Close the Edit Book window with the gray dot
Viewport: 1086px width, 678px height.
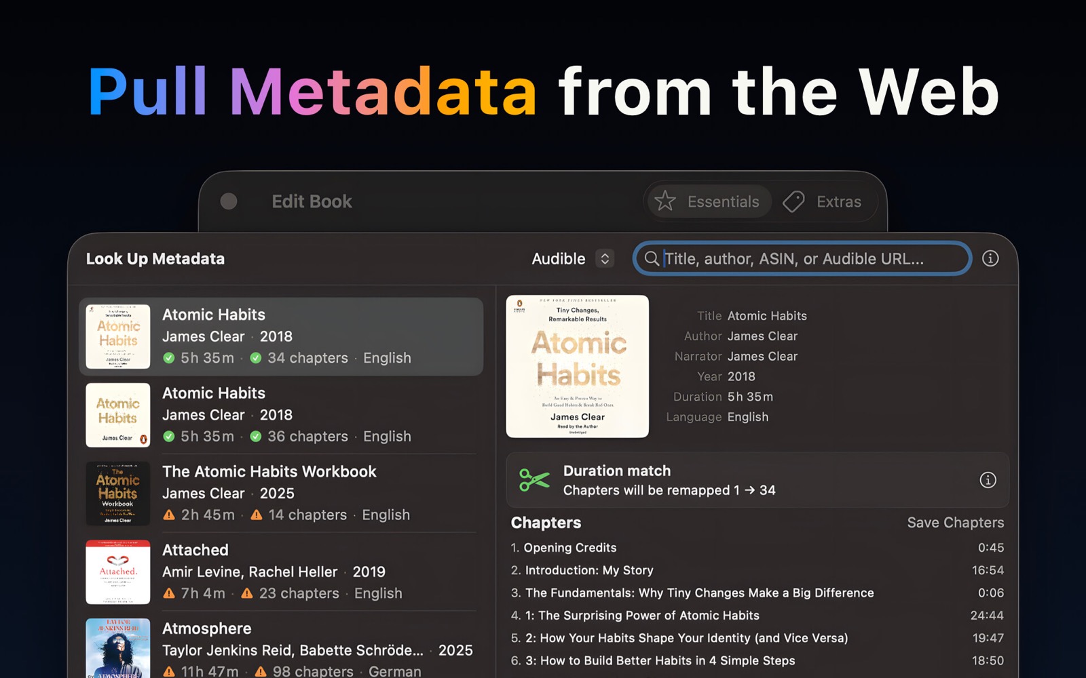pos(229,201)
